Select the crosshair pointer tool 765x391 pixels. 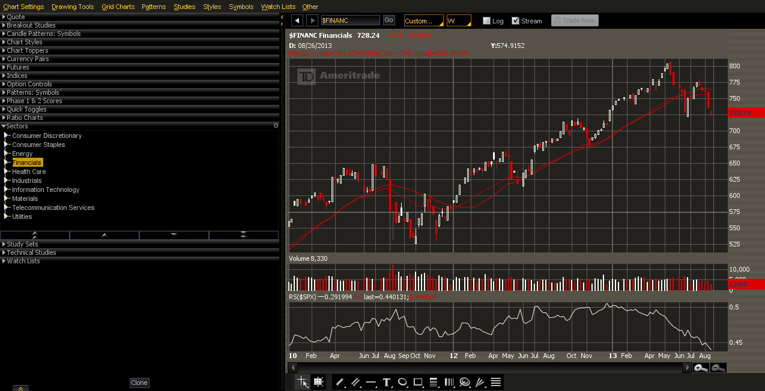tap(303, 382)
